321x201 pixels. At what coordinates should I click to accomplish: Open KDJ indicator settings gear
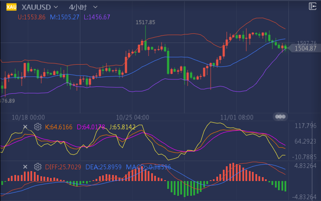pos(37,127)
